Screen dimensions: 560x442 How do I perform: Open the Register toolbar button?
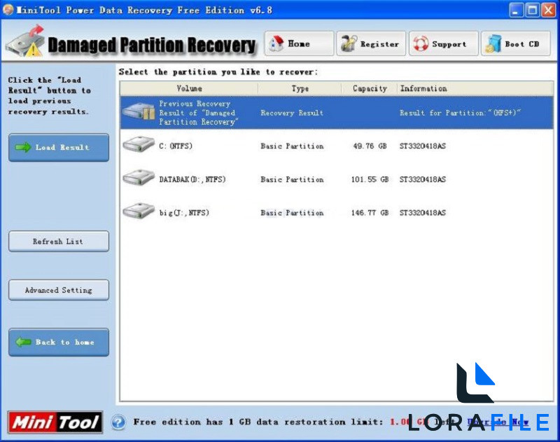point(371,43)
